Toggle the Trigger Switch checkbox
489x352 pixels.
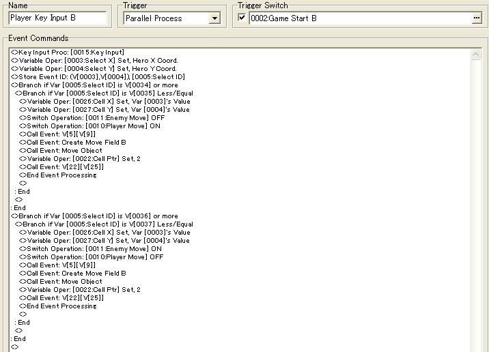point(242,18)
